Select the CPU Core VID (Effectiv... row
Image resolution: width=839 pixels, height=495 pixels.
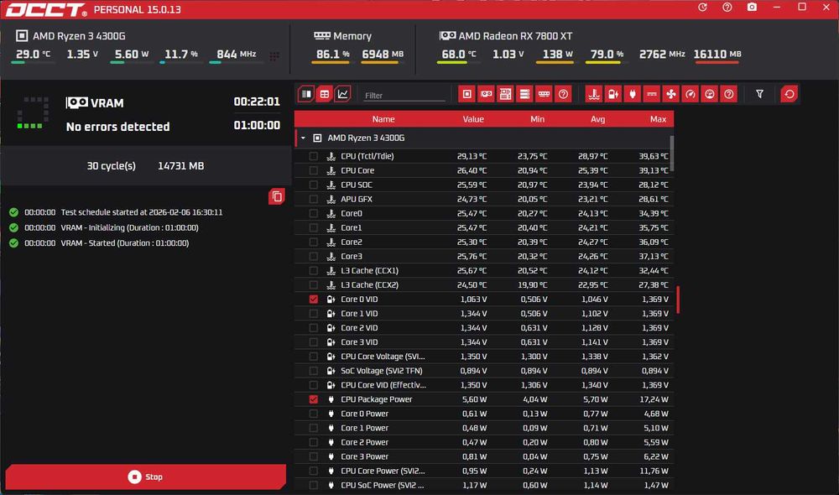pos(484,385)
